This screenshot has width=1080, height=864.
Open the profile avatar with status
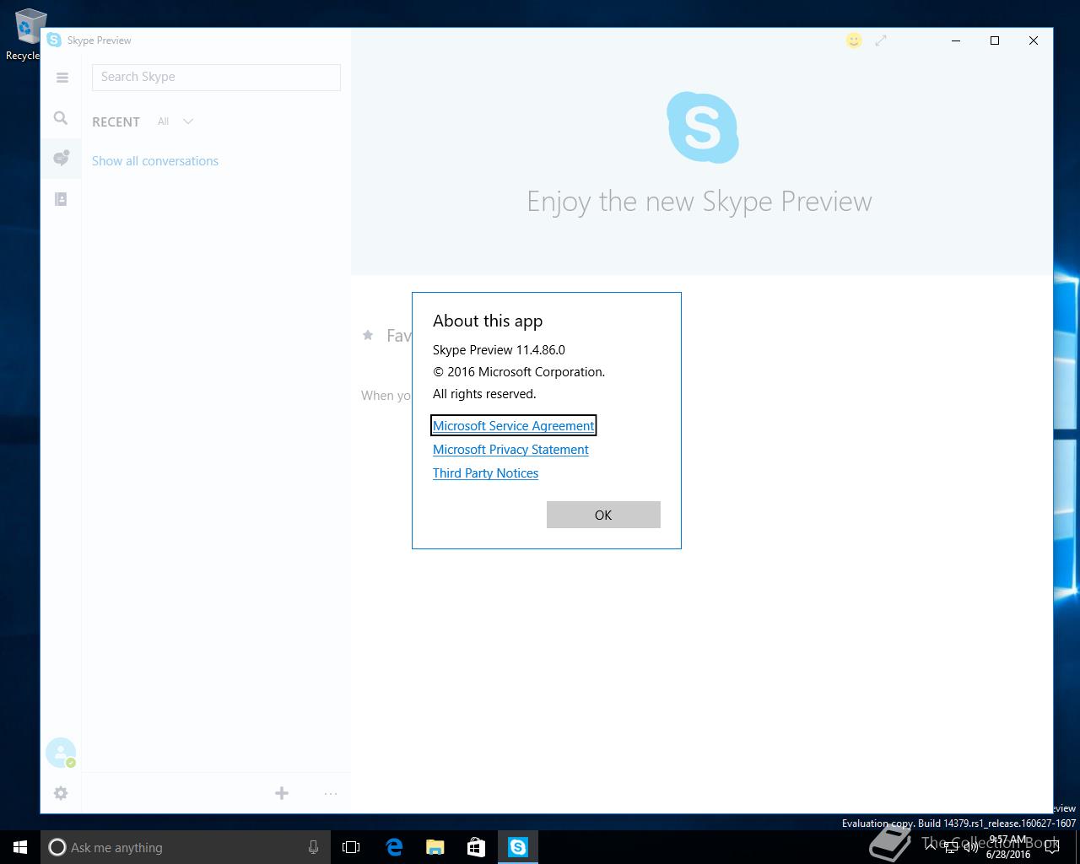click(61, 753)
